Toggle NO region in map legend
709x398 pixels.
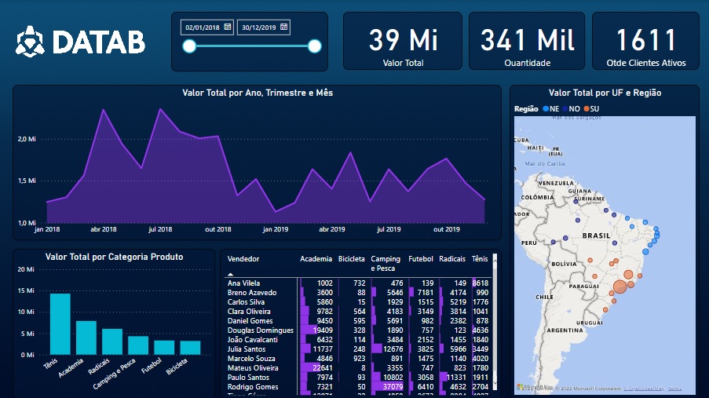(572, 108)
